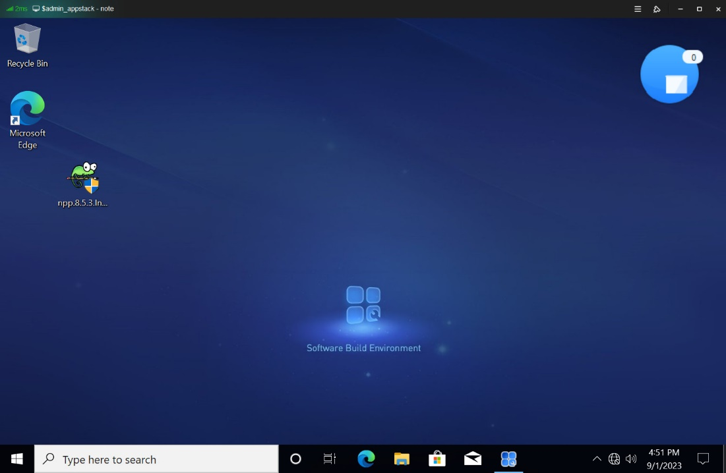Open Task View on the taskbar
The image size is (726, 473).
330,459
